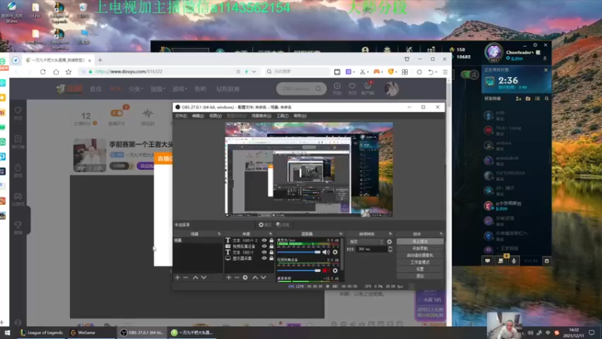The height and width of the screenshot is (339, 602).
Task: Toggle the orange live switch on Douyu page
Action: (117, 113)
